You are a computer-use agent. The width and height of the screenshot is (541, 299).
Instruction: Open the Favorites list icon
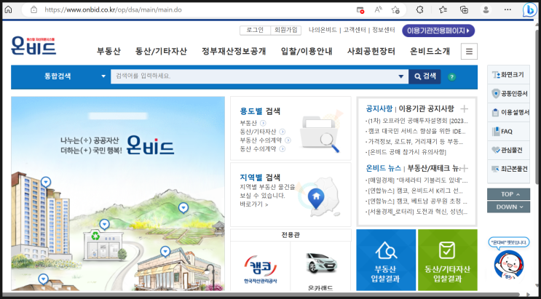(443, 9)
